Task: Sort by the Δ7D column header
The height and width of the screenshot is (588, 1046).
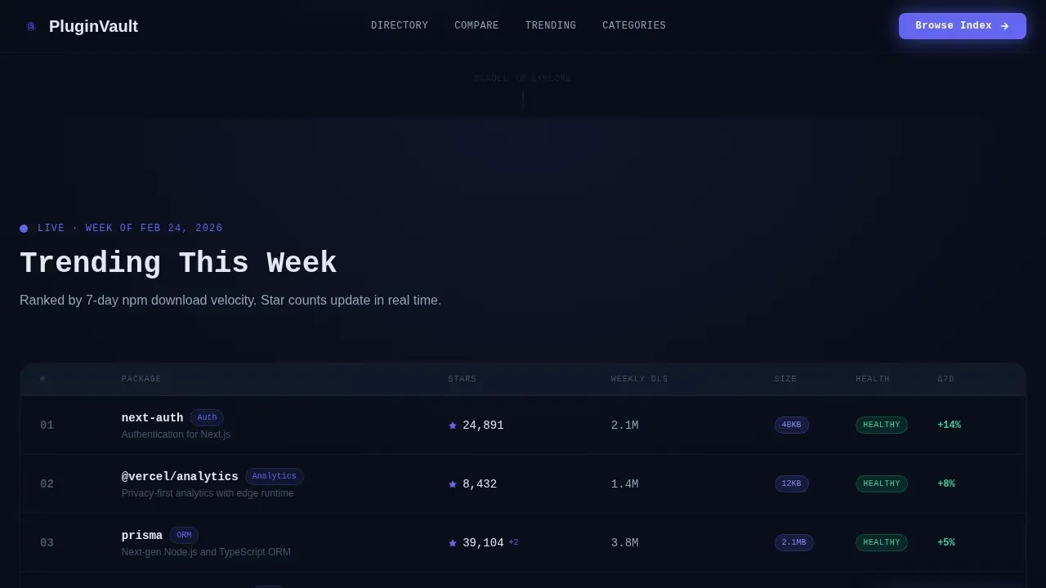Action: tap(945, 379)
